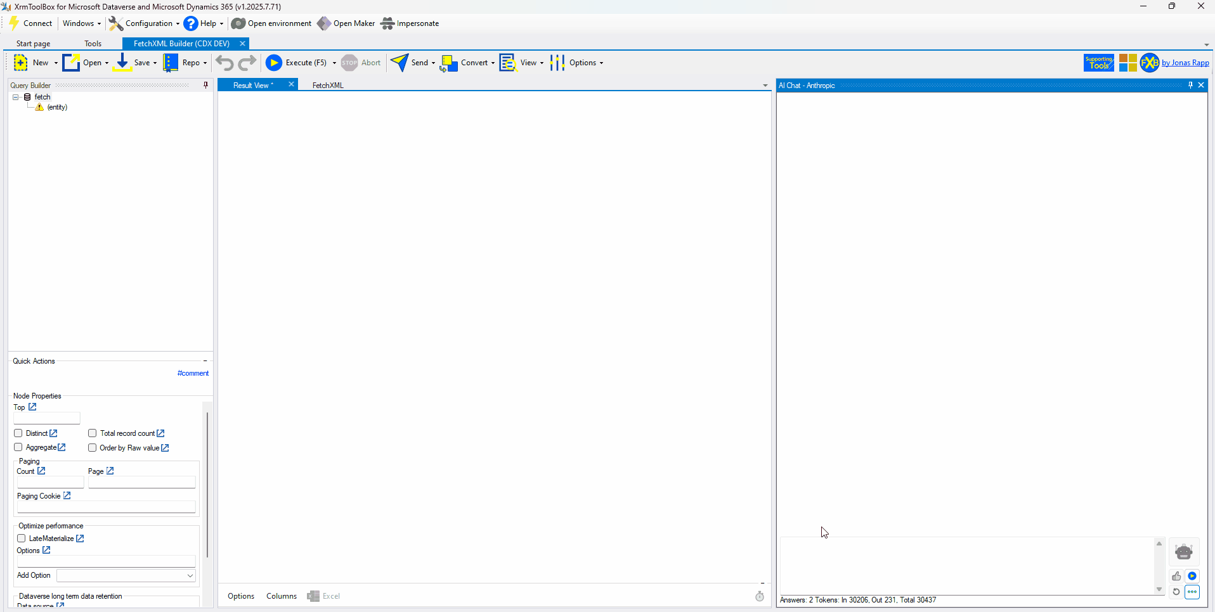Click the three-dots more button in AI Chat
The image size is (1215, 612).
[1192, 592]
